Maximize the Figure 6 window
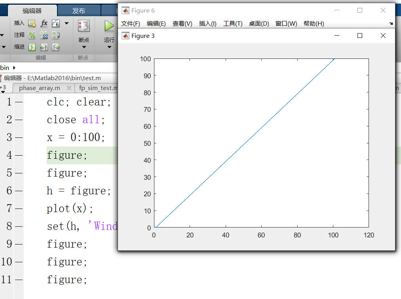401x299 pixels. pos(360,10)
